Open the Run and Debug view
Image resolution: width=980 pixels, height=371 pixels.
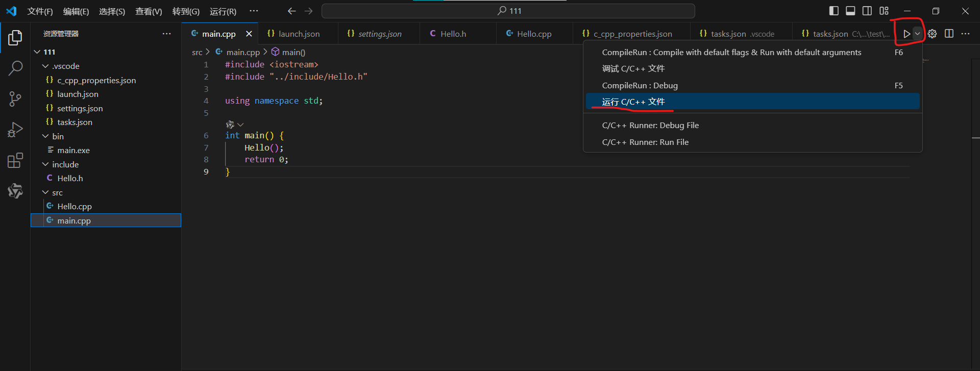coord(15,130)
